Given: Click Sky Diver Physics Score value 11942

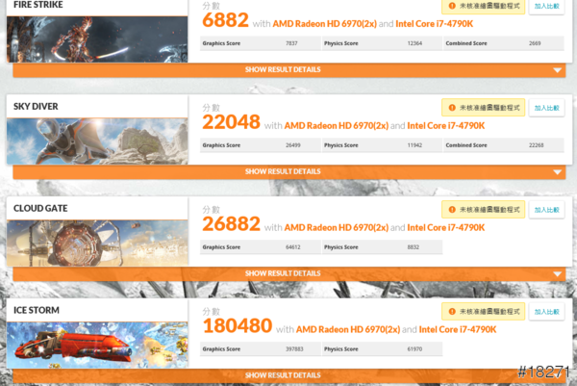Looking at the screenshot, I should [414, 145].
